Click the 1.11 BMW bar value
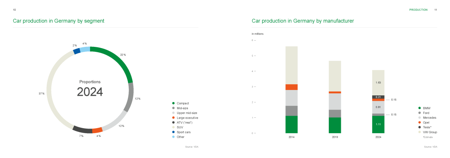Viewport: 450px width, 158px height. [378, 124]
